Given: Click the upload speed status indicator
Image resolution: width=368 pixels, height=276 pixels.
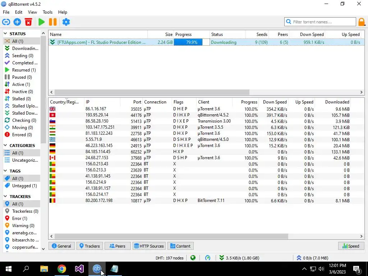Looking at the screenshot, I should (312, 258).
